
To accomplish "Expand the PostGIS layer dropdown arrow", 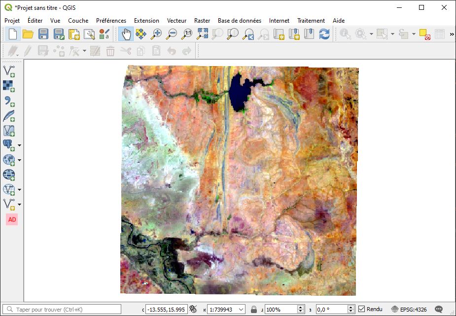I will pyautogui.click(x=20, y=145).
